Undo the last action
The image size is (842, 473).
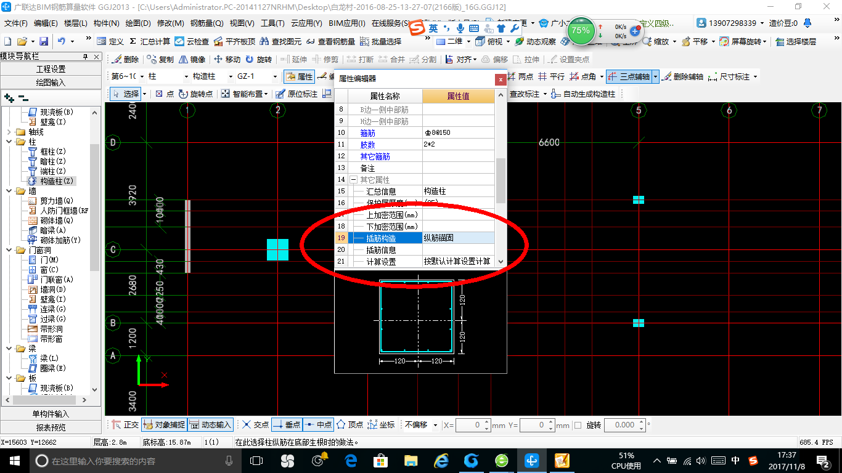click(62, 41)
